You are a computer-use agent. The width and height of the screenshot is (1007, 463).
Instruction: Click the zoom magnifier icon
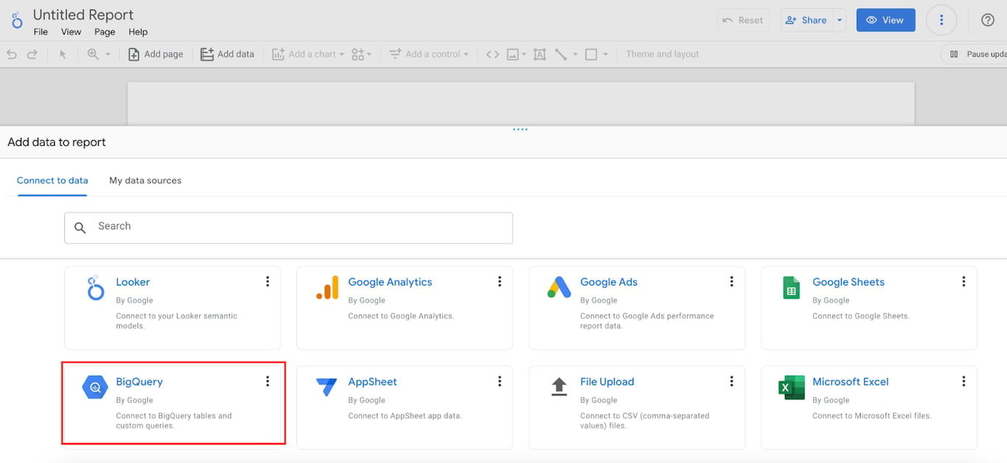(93, 54)
